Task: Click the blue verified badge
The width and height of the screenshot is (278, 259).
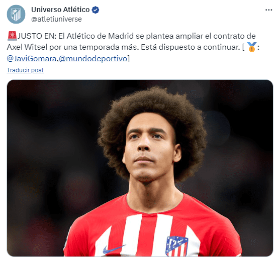Action: click(x=96, y=10)
